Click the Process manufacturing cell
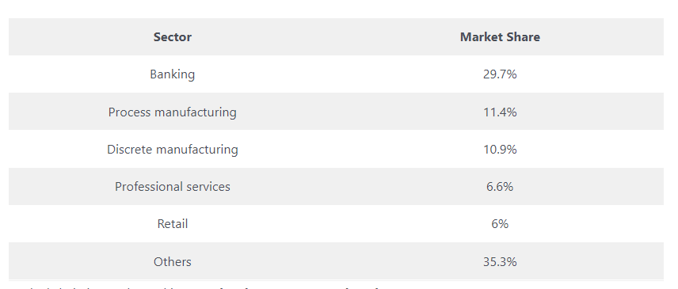Viewport: 678px width, 289px height. [x=173, y=112]
